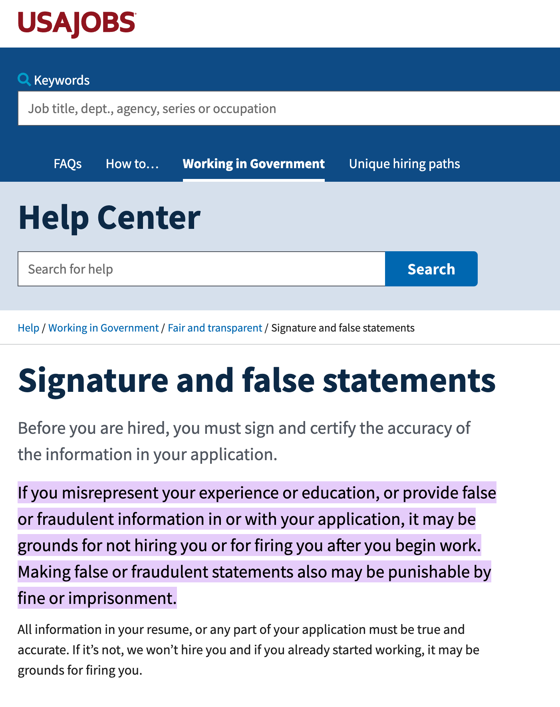This screenshot has height=707, width=560.
Task: Open the How to… tab
Action: pos(132,164)
